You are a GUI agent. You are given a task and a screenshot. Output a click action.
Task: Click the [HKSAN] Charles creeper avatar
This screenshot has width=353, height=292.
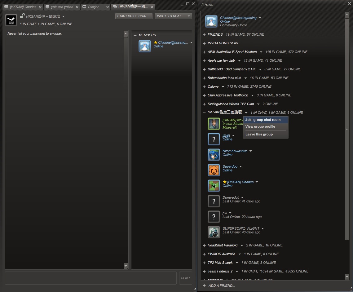point(214,185)
